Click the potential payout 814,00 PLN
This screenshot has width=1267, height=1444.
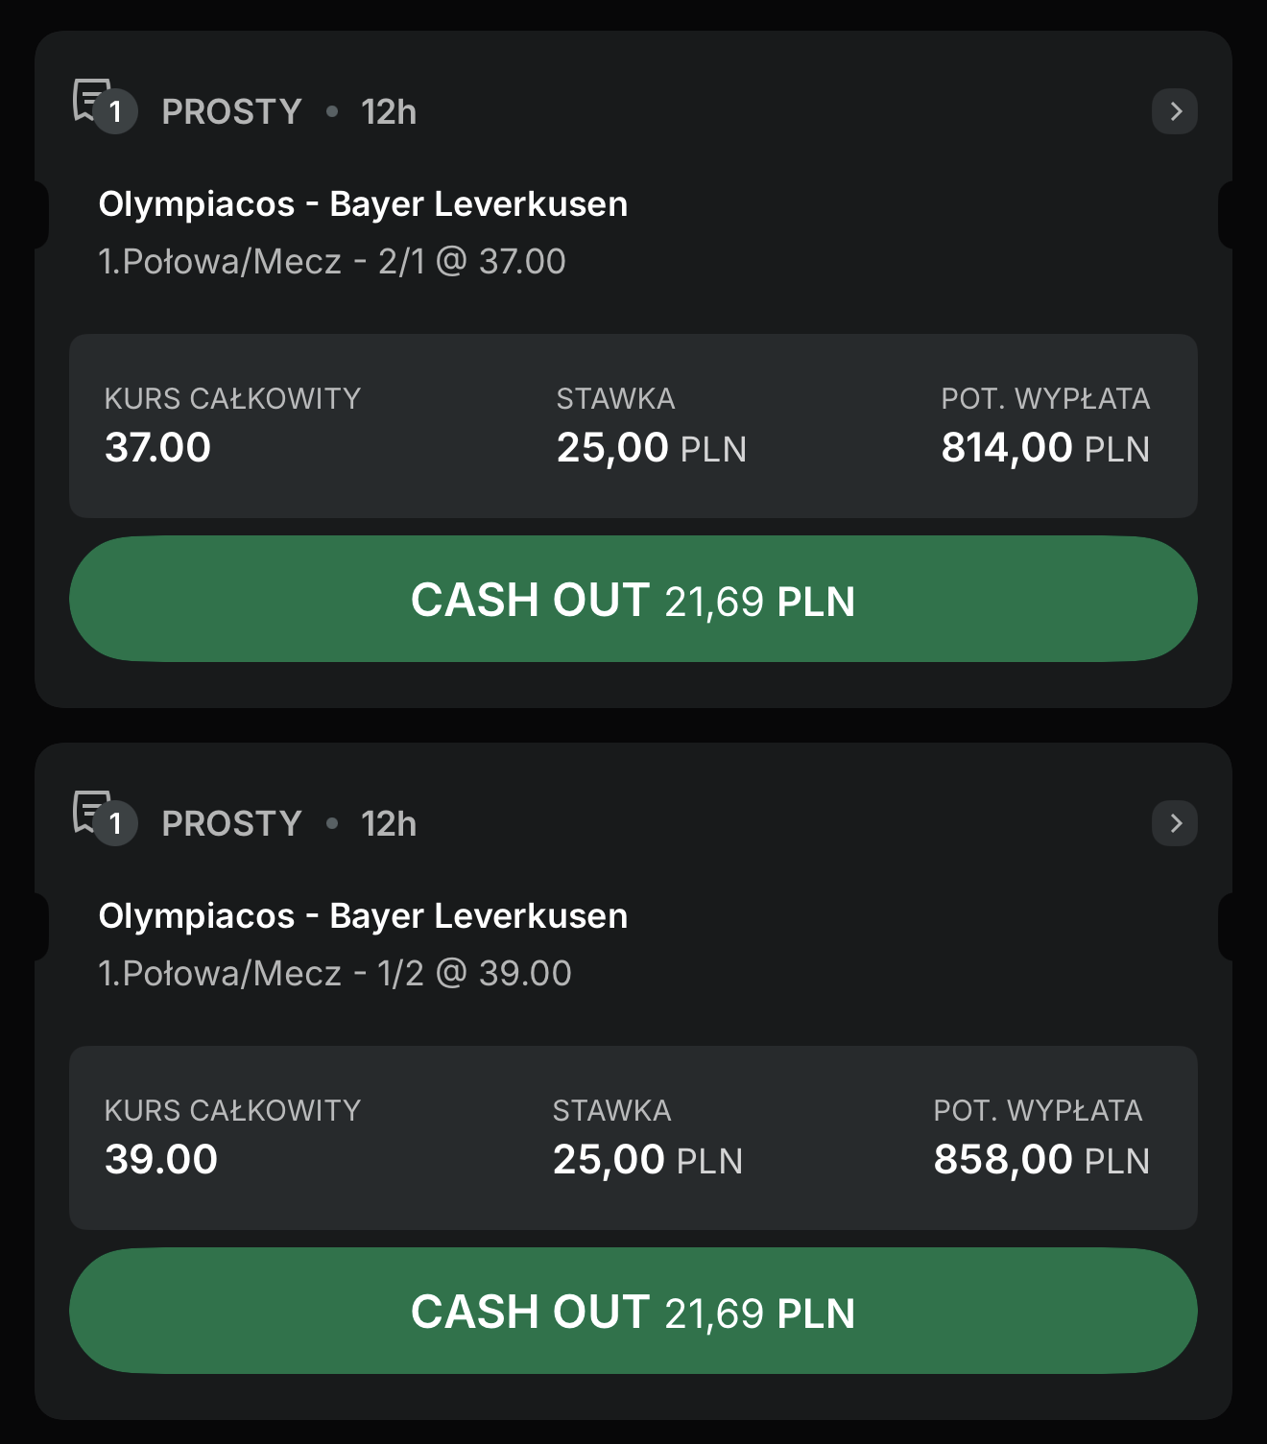[x=1044, y=448]
